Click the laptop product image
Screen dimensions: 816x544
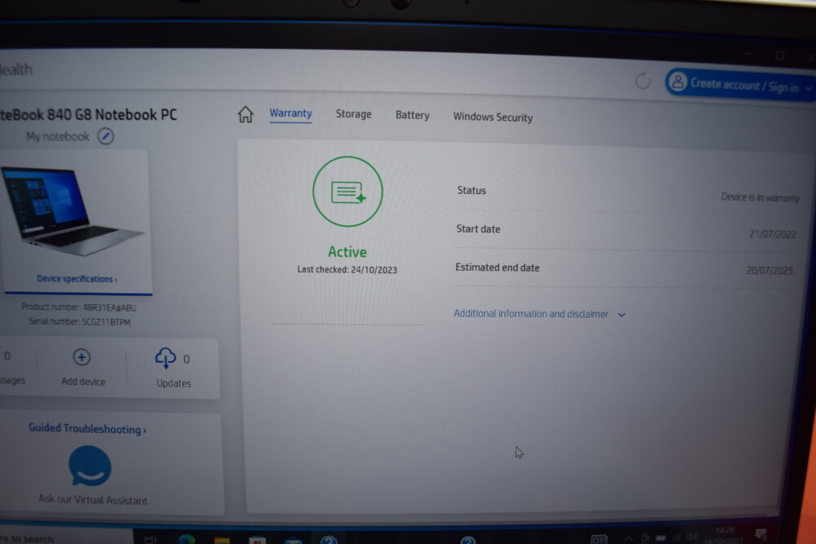pyautogui.click(x=73, y=210)
